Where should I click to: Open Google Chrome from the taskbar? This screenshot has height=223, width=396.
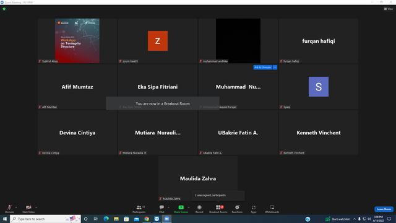pyautogui.click(x=147, y=219)
